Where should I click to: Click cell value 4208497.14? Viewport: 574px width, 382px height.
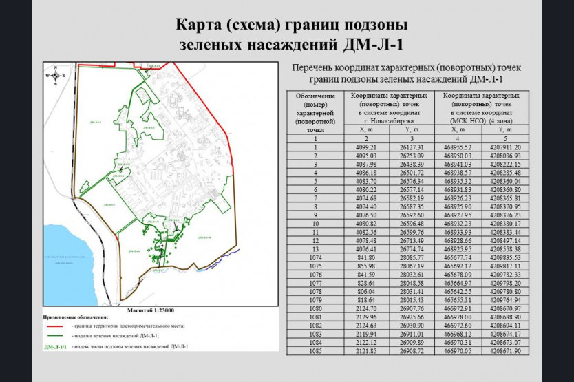click(505, 241)
